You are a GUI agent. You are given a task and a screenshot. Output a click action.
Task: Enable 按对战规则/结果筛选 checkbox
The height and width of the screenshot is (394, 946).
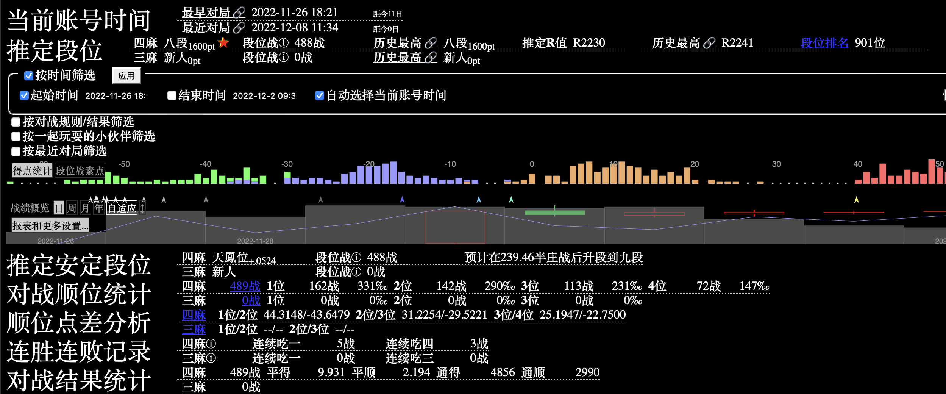[x=16, y=122]
